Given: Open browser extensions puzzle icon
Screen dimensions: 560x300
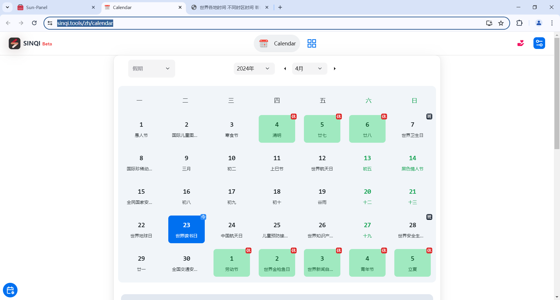Looking at the screenshot, I should [519, 23].
